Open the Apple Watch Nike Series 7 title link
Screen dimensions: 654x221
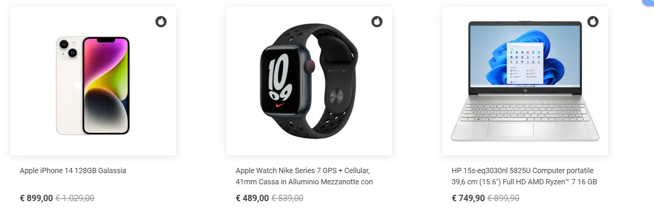[x=304, y=176]
